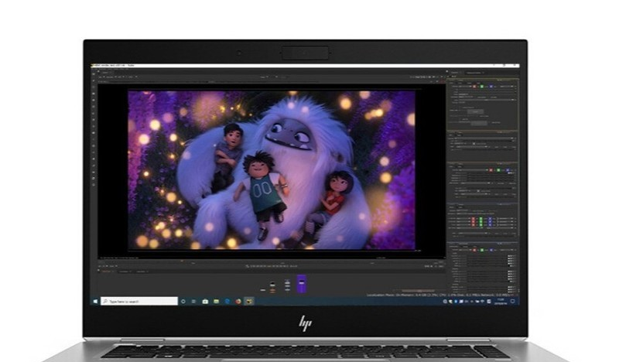Select the stacked white nodes beside purple node
This screenshot has height=362, width=619.
287,285
